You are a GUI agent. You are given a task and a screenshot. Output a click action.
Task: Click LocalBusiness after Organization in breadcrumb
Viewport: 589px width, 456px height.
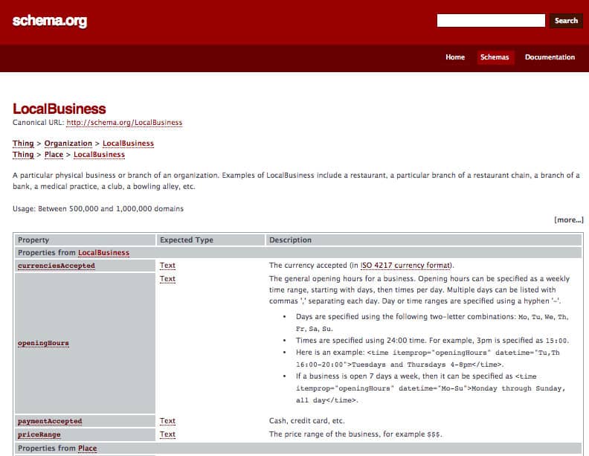point(128,143)
